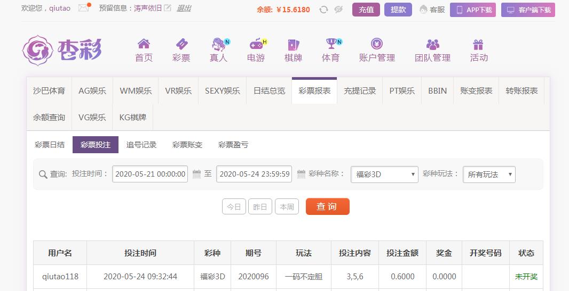This screenshot has width=569, height=291.
Task: Select 本周 quick date filter
Action: [287, 207]
